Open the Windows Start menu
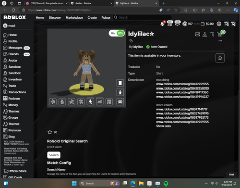The height and width of the screenshot is (188, 240). point(74,183)
